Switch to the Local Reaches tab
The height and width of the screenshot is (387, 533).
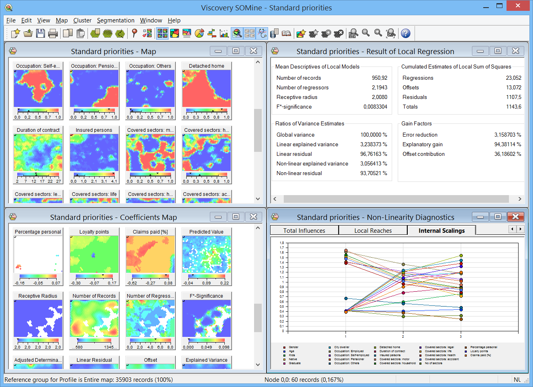pos(373,230)
